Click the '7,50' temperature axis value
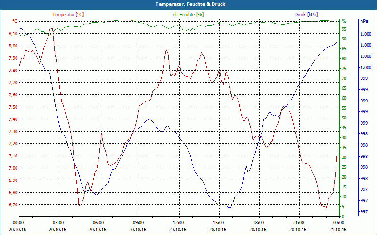This screenshot has height=235, width=377. (x=13, y=107)
